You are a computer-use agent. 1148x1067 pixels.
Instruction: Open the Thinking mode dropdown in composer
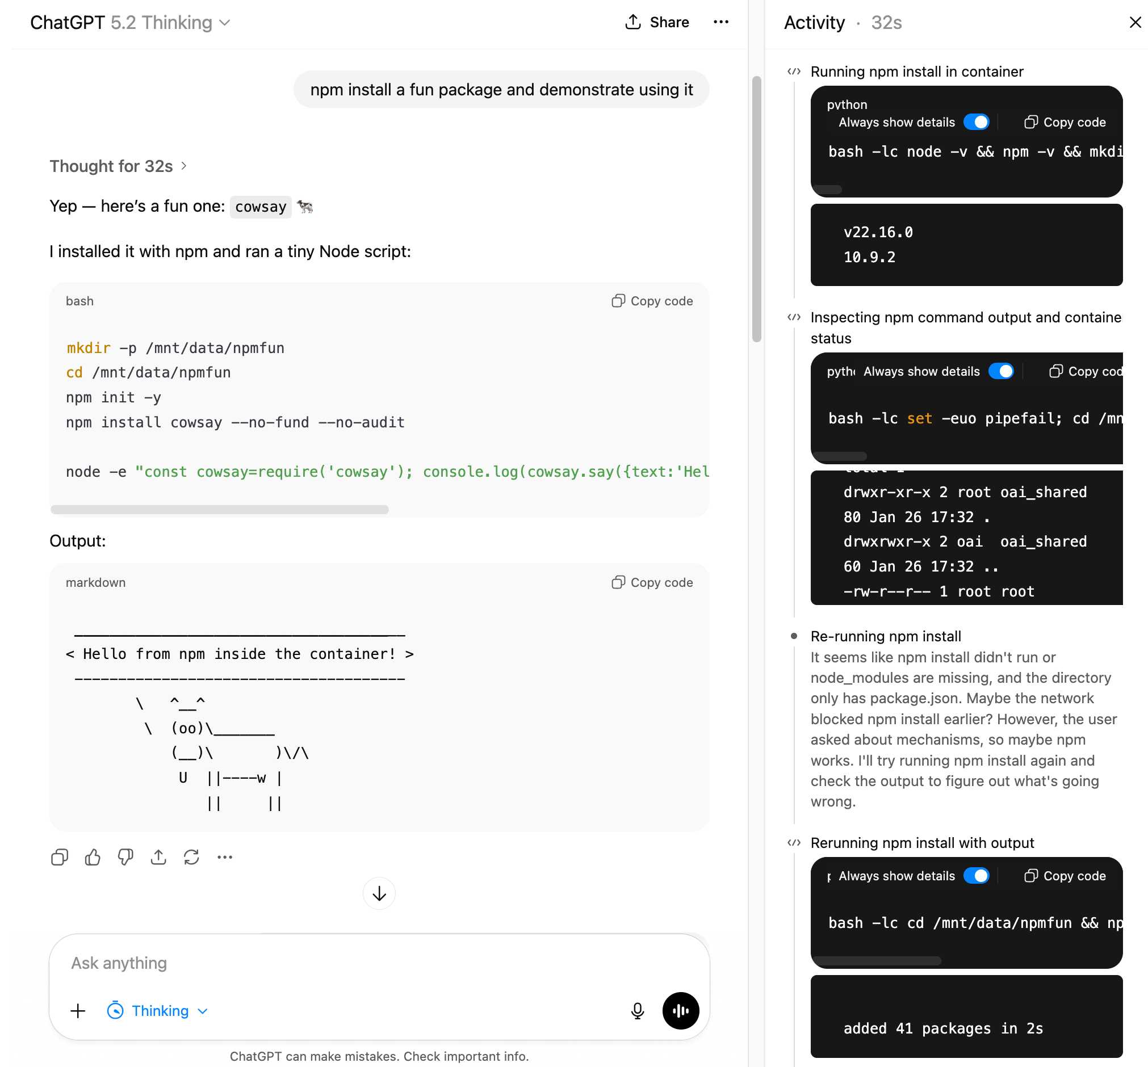click(x=157, y=1011)
